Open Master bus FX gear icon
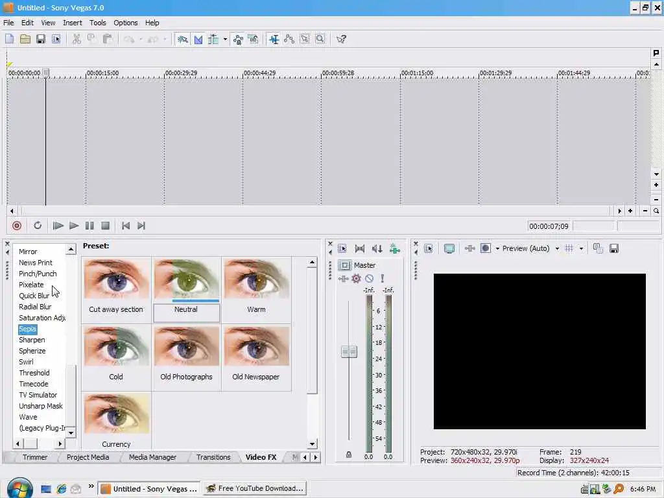 tap(356, 278)
